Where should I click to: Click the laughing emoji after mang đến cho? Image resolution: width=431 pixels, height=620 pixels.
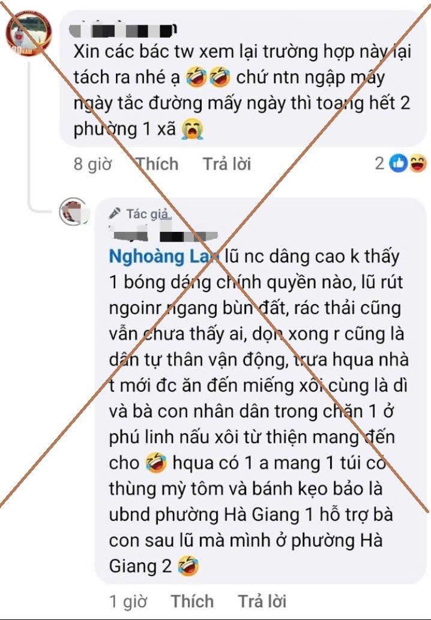155,463
